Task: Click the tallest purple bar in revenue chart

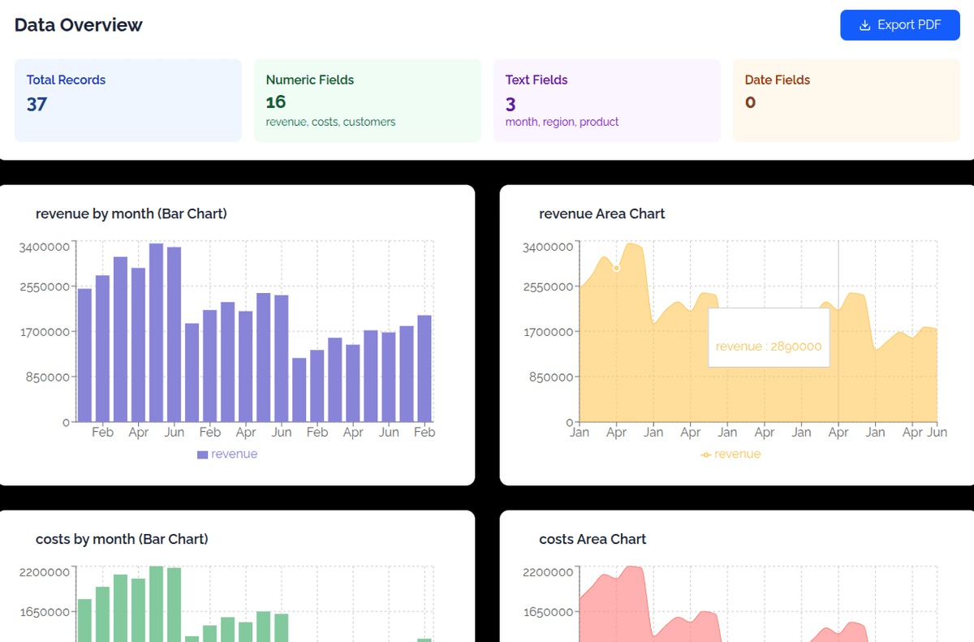Action: tap(156, 333)
